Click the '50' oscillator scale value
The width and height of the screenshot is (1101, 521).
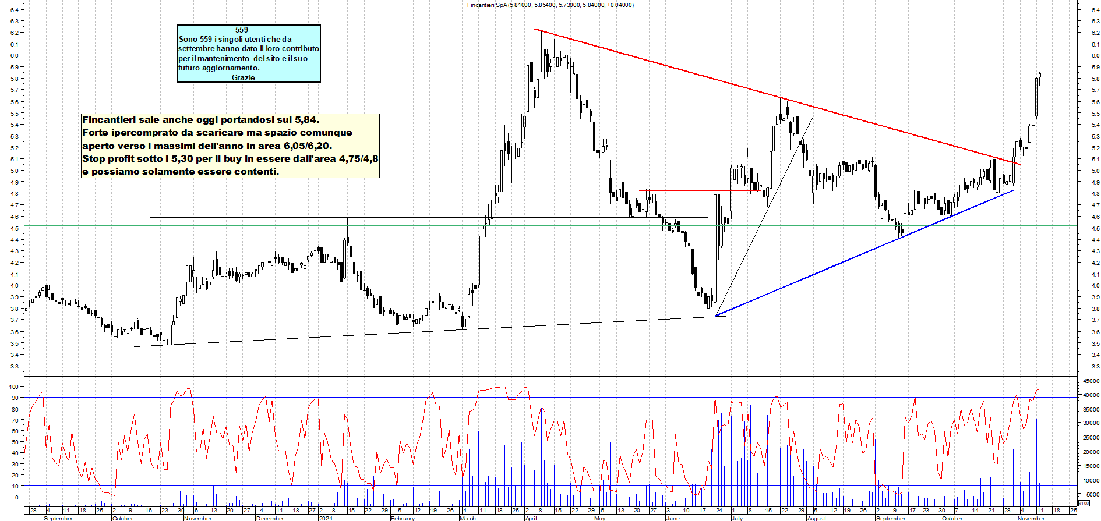[x=15, y=442]
